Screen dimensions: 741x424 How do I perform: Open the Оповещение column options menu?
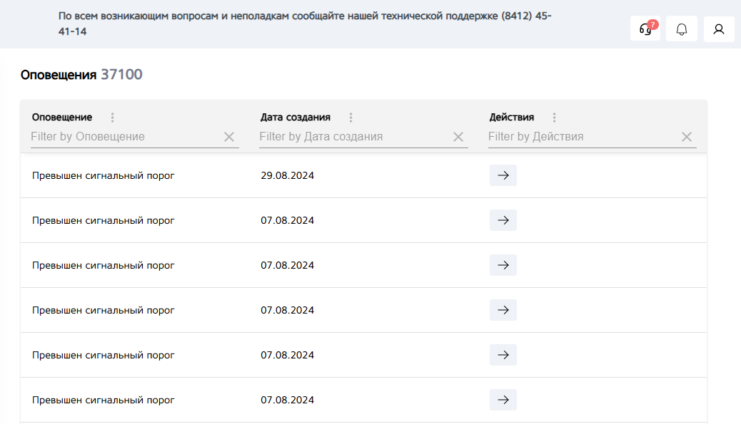[x=112, y=118]
